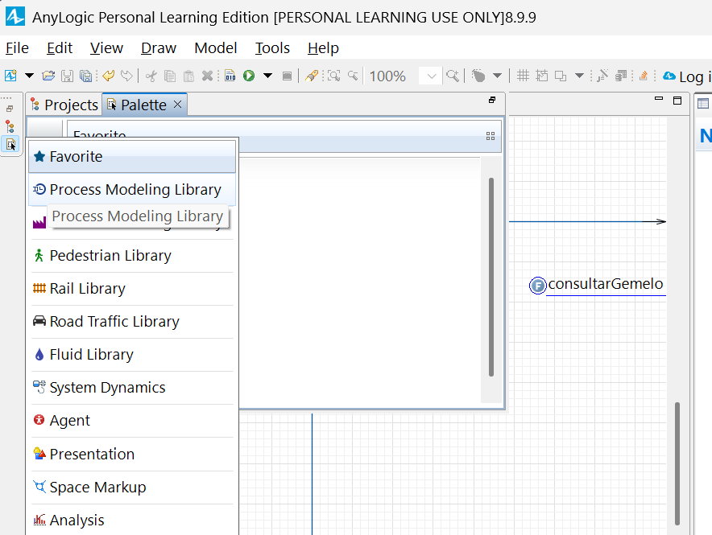
Task: Choose Rail Library from the palette list
Action: pos(132,289)
